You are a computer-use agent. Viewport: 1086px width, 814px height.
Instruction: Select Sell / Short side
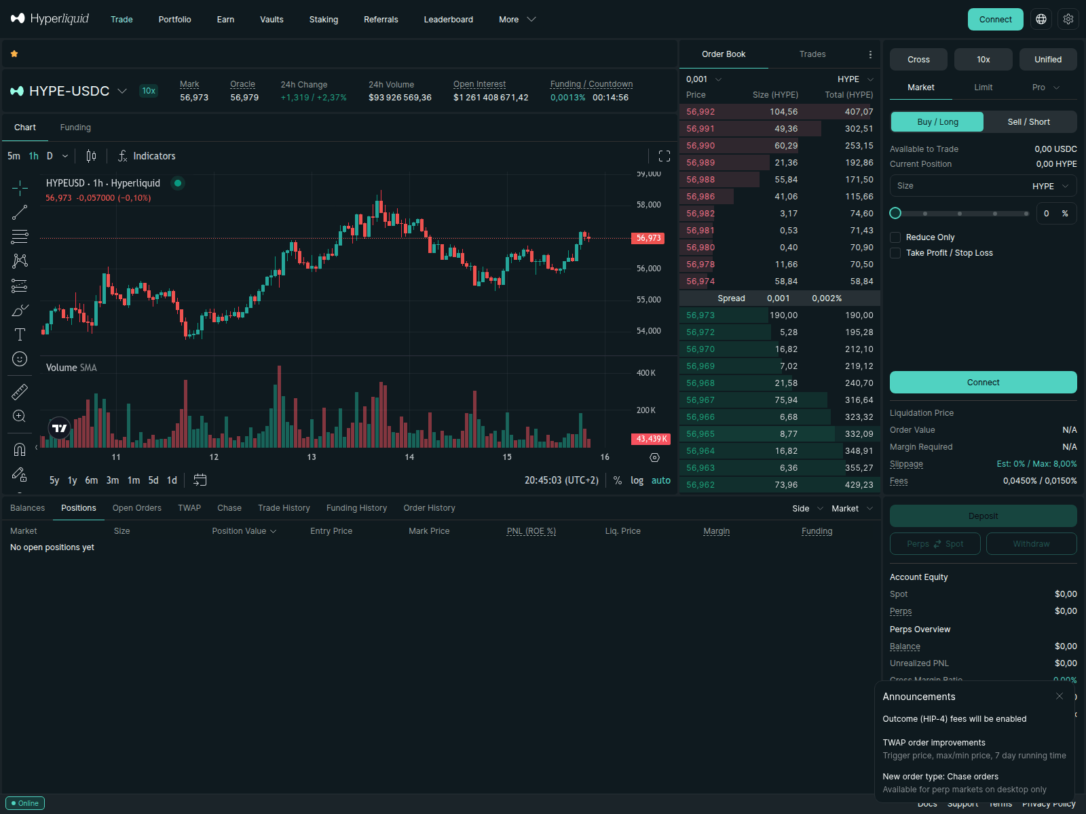pyautogui.click(x=1029, y=122)
